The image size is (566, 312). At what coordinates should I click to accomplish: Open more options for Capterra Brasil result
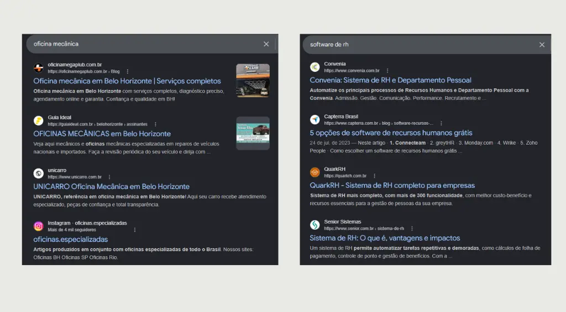coord(441,123)
